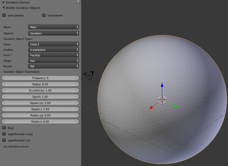Click the 'no checkbox active!' status text
This screenshot has width=228, height=166.
tap(16, 147)
